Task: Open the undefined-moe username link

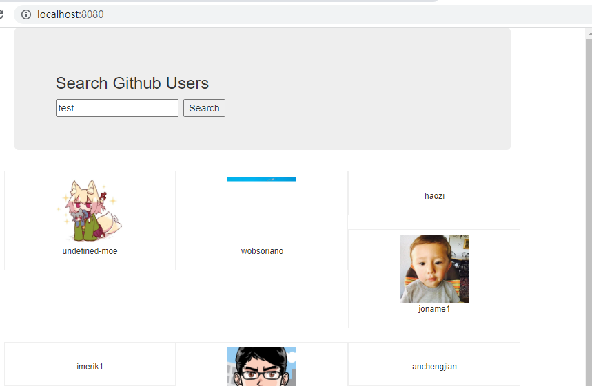Action: [x=90, y=251]
